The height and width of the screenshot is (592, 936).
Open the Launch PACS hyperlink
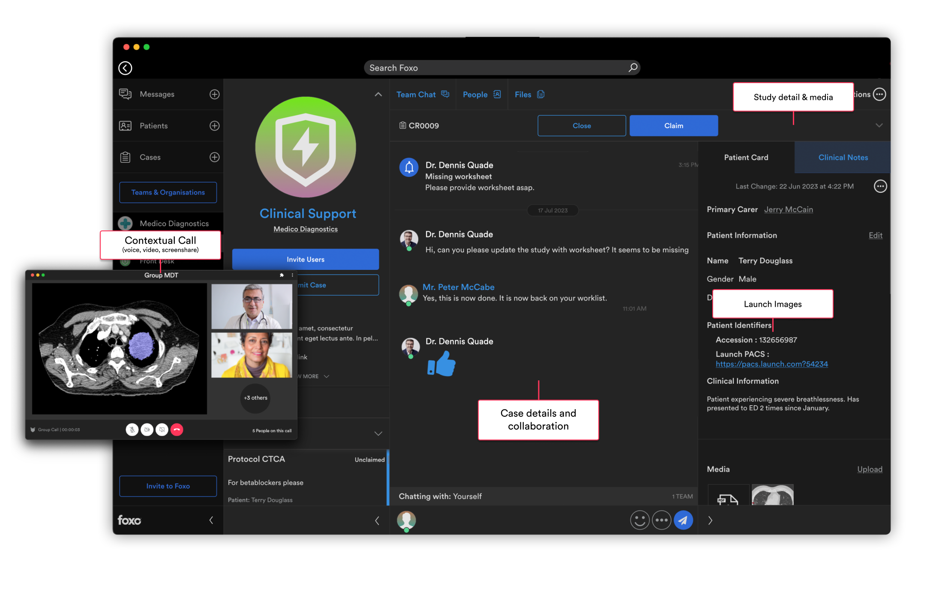(x=771, y=364)
